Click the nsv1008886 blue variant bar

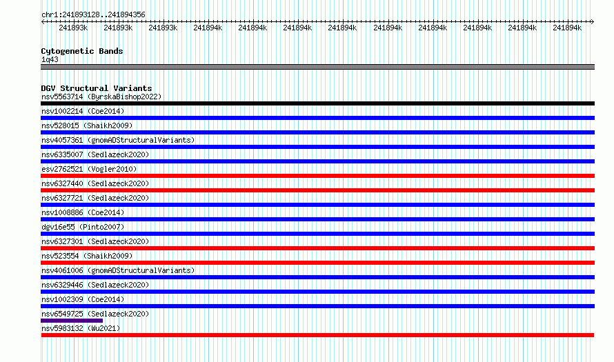pyautogui.click(x=317, y=219)
